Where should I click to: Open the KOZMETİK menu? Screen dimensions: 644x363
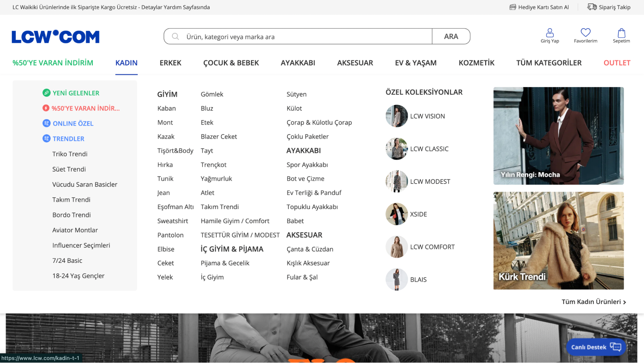(x=476, y=63)
